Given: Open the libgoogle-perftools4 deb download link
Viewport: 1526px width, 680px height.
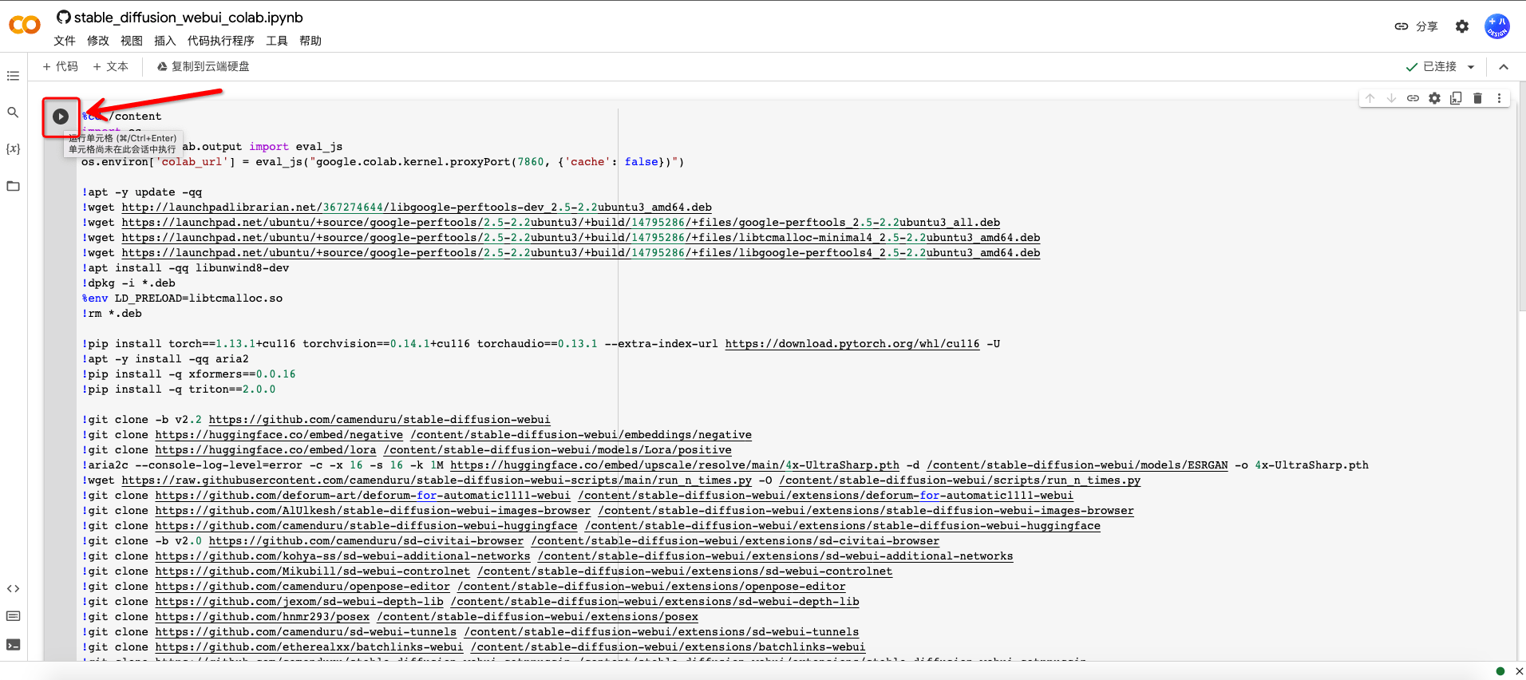Looking at the screenshot, I should click(x=581, y=253).
